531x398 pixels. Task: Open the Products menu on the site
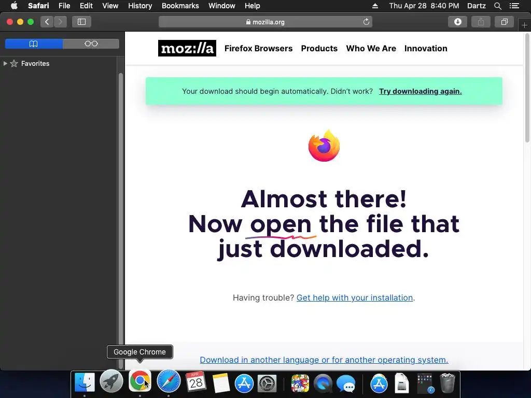319,48
